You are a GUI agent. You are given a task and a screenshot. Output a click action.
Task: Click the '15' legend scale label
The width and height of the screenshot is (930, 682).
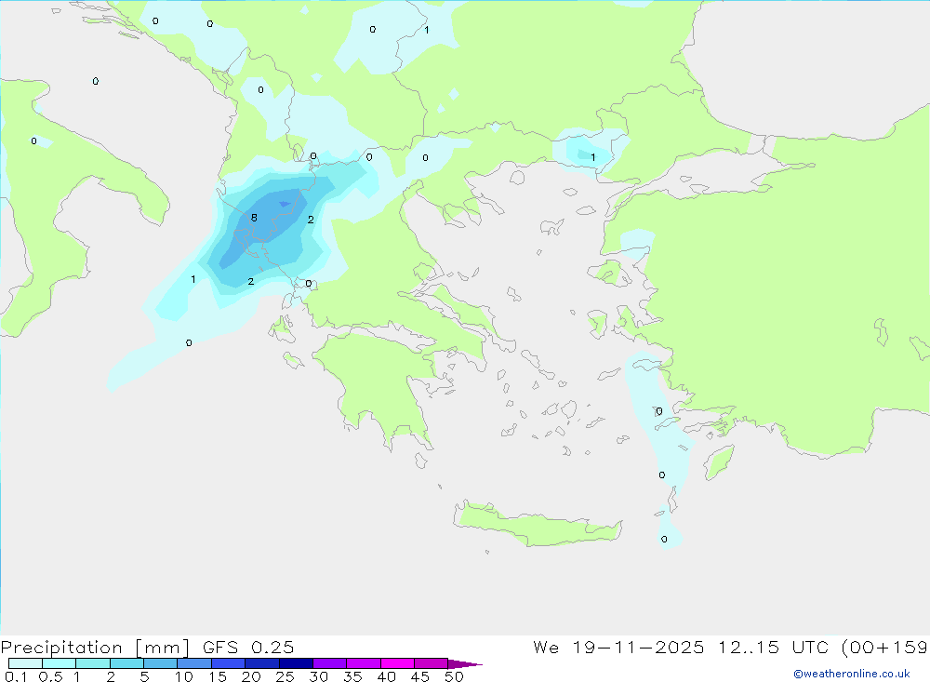coord(218,676)
